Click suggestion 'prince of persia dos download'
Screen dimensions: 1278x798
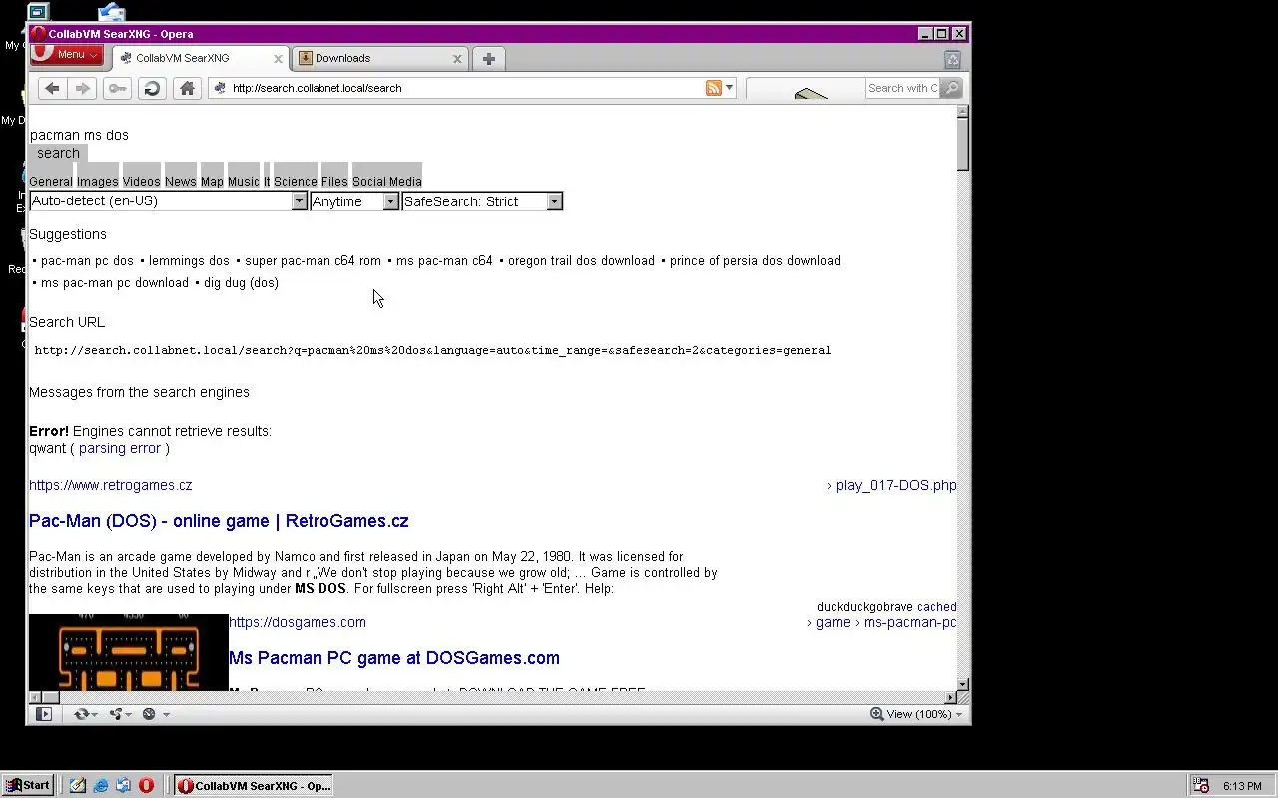tap(755, 261)
